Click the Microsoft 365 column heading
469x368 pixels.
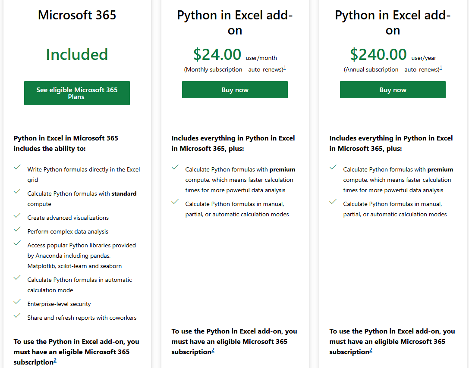(x=77, y=15)
